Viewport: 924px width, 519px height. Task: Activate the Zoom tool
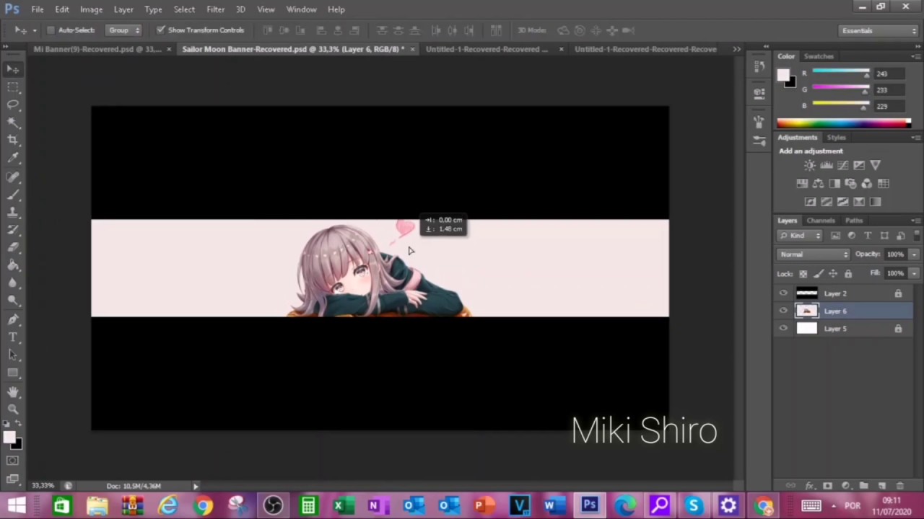13,409
